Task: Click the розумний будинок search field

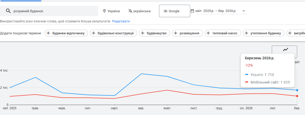Action: 52,11
